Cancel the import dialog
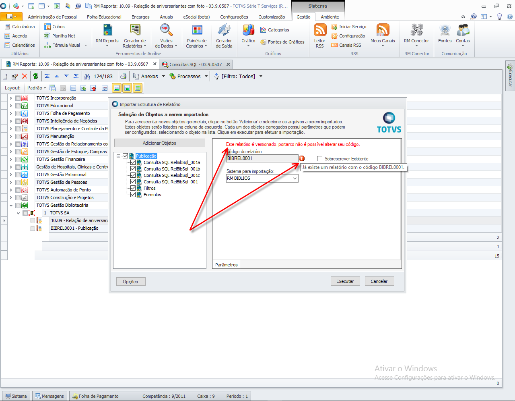Screen dimensions: 515x401 tap(379, 281)
